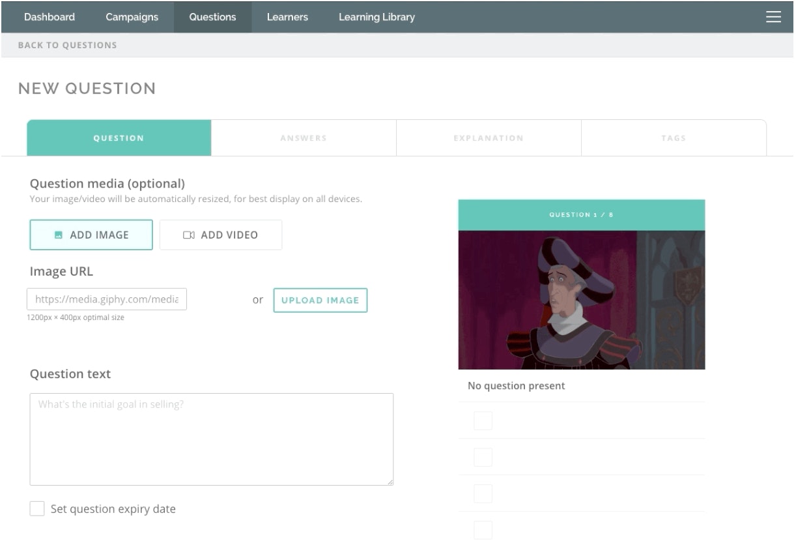The image size is (796, 541).
Task: Click the Upload Image button
Action: 320,300
